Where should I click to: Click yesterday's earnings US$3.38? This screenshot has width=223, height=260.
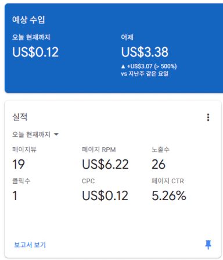(145, 52)
